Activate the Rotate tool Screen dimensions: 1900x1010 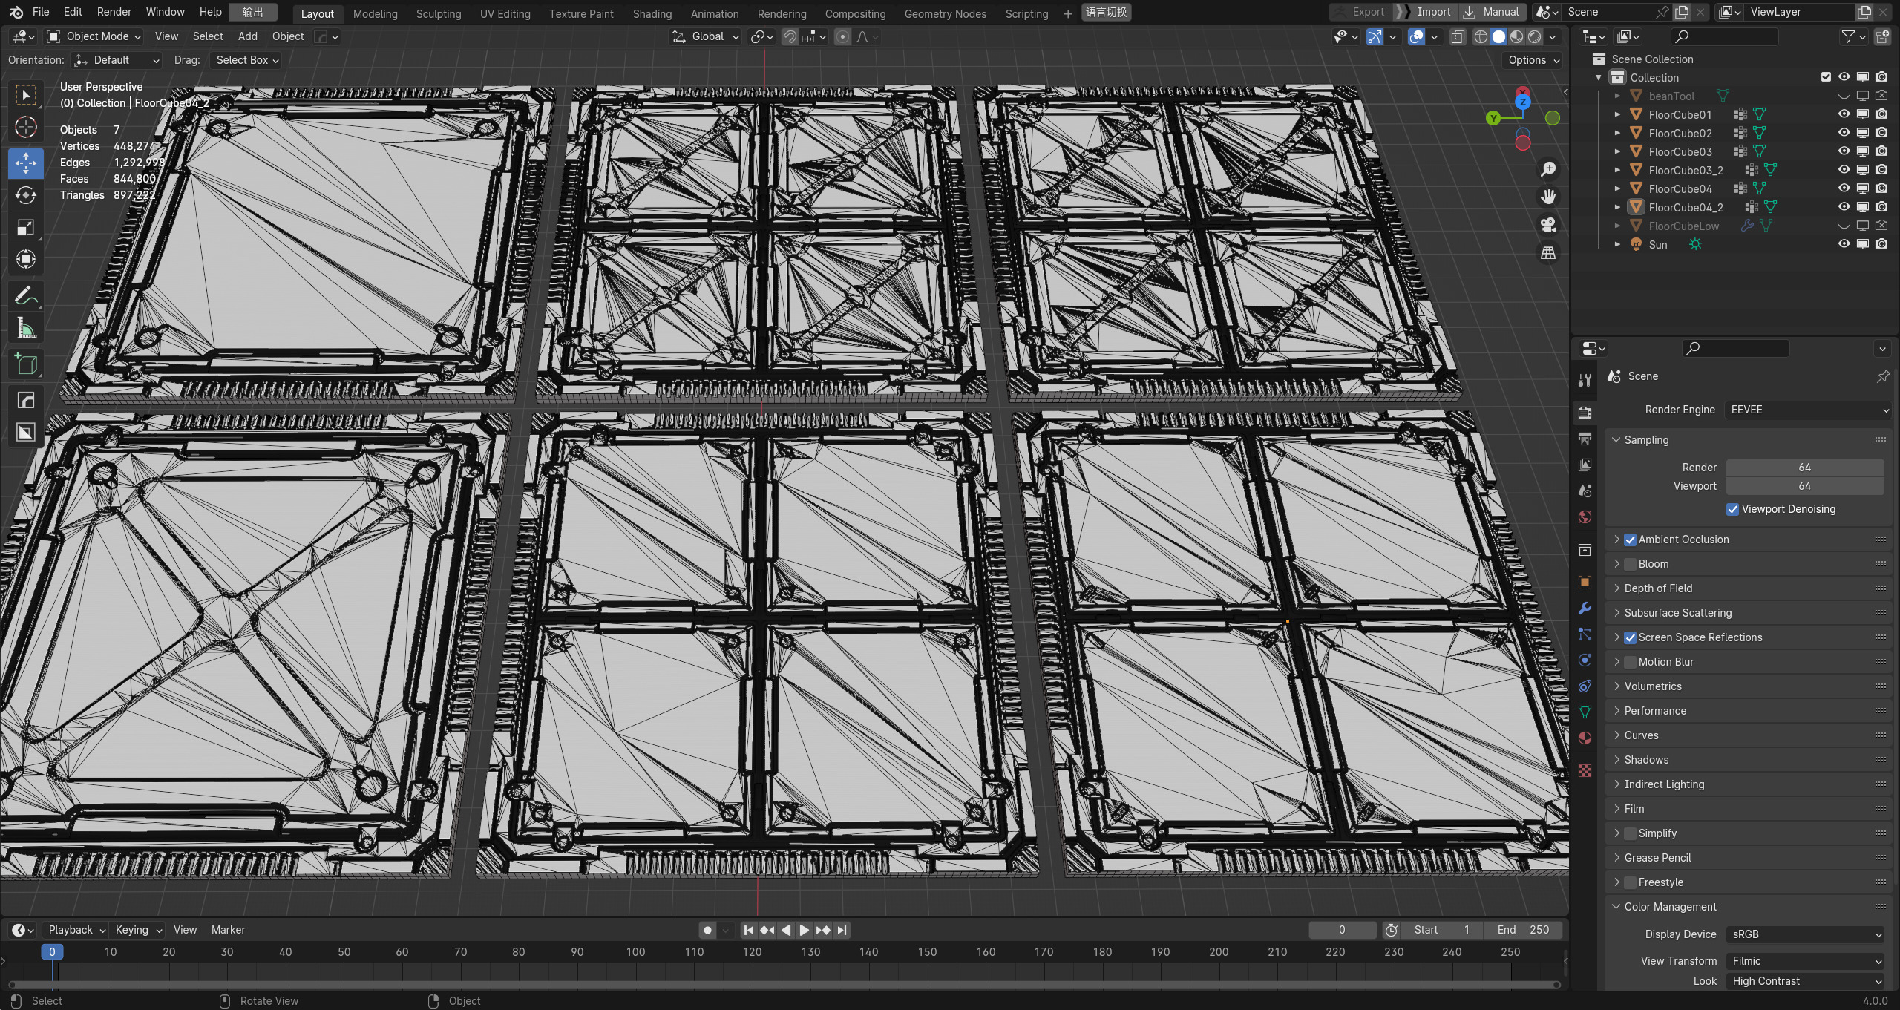[26, 195]
